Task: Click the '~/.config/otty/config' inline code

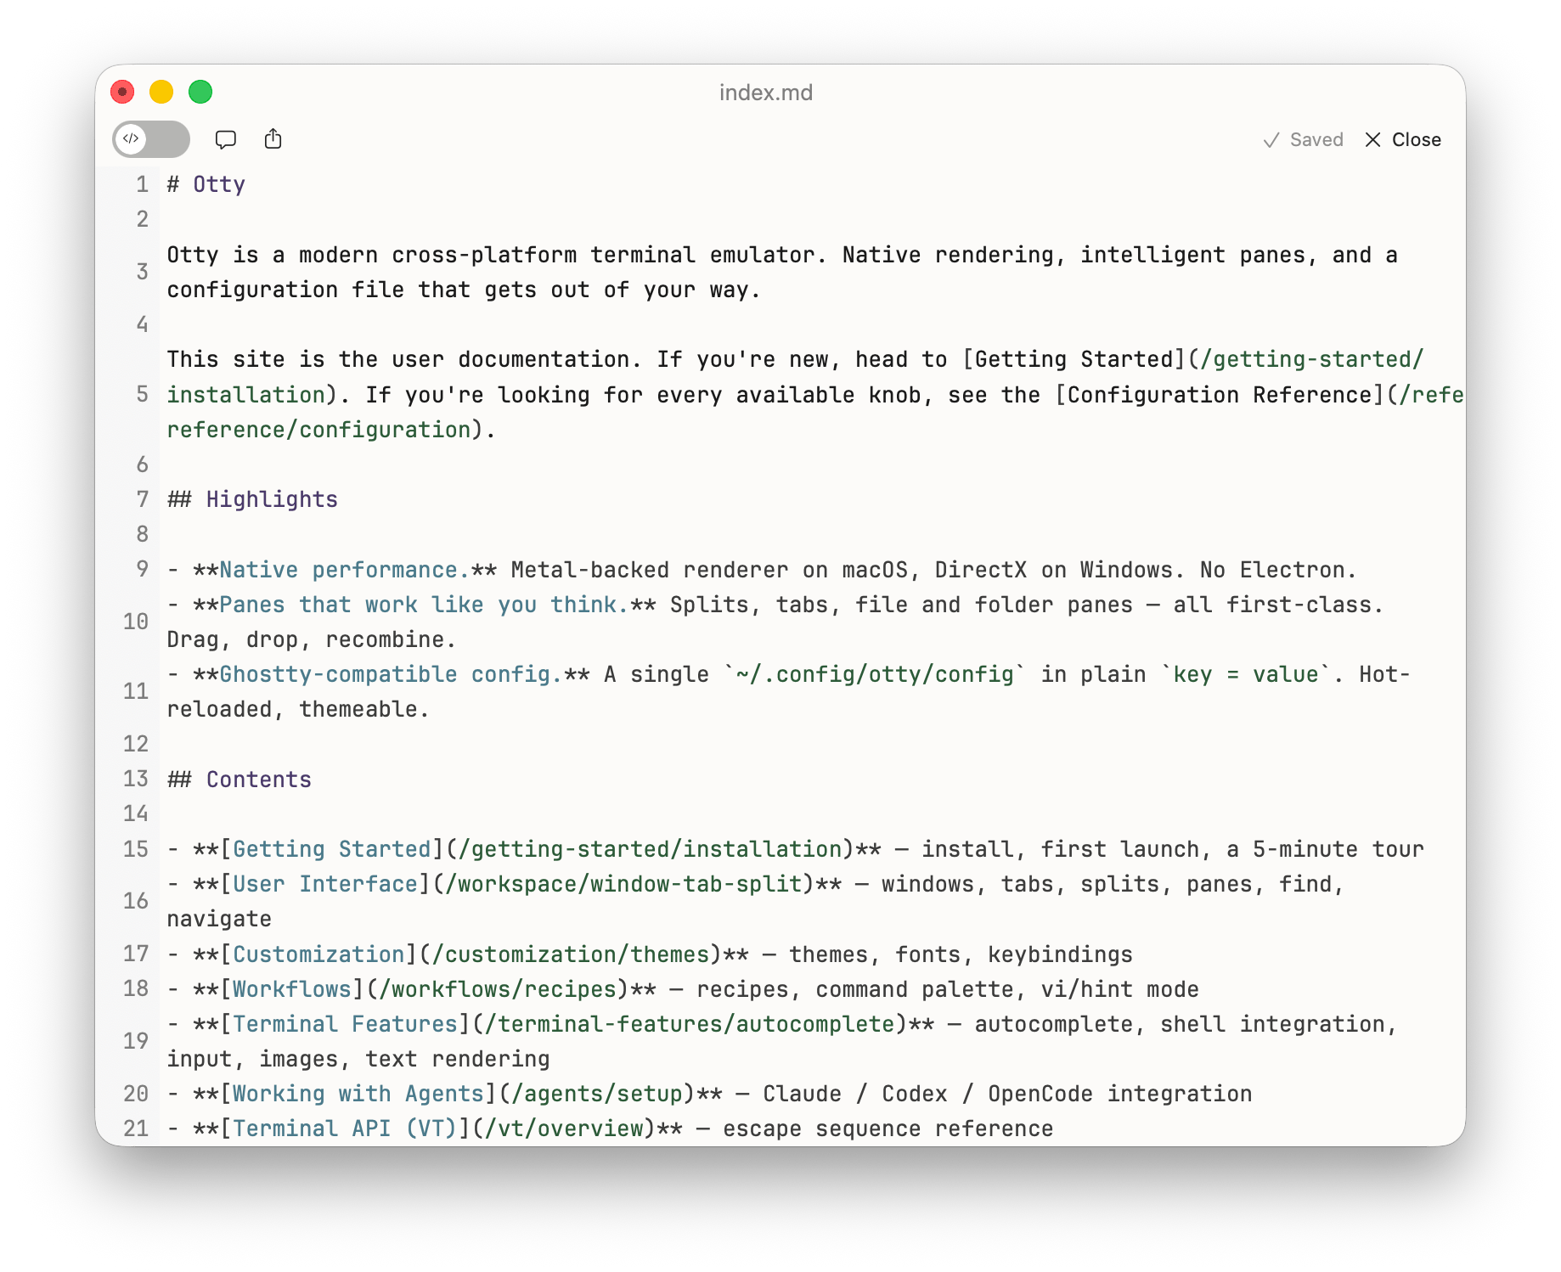Action: pyautogui.click(x=875, y=674)
